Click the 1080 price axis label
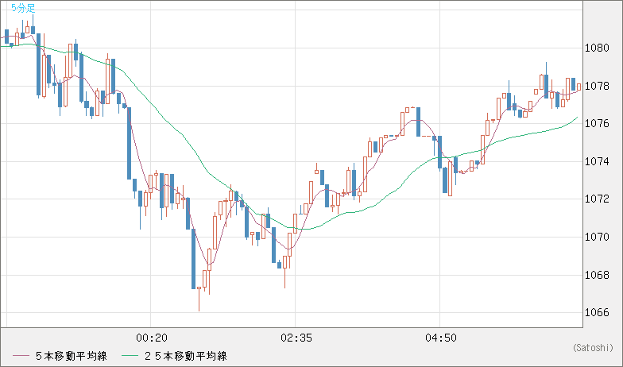 click(598, 48)
